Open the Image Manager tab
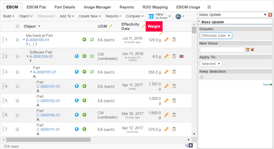Viewport: 274px width, 149px height. point(97,7)
